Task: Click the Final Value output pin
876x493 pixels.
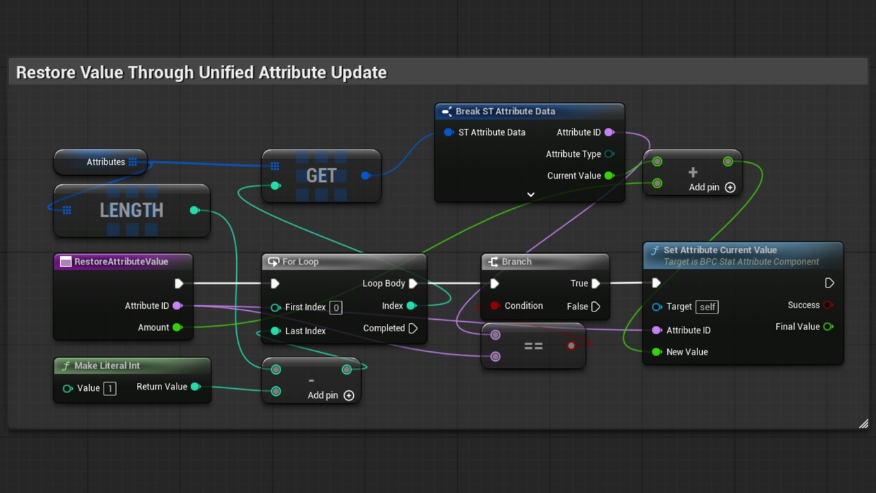Action: click(828, 327)
